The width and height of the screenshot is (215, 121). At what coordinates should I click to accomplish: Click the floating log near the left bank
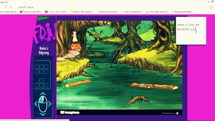(x=78, y=83)
